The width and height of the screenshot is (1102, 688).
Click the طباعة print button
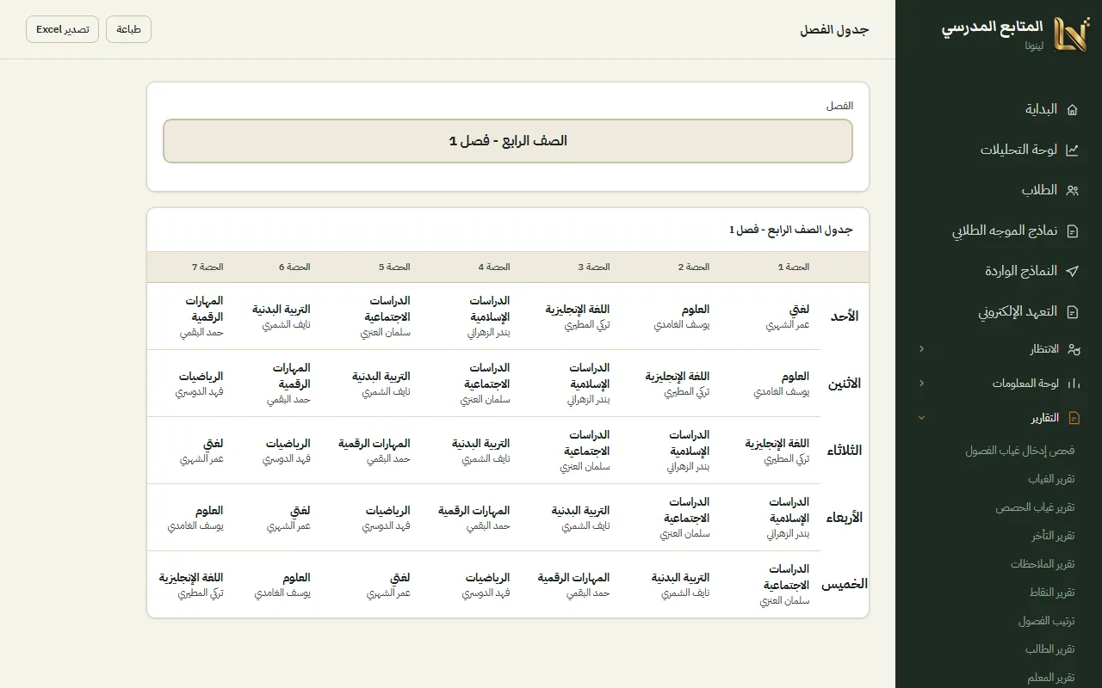(x=128, y=29)
